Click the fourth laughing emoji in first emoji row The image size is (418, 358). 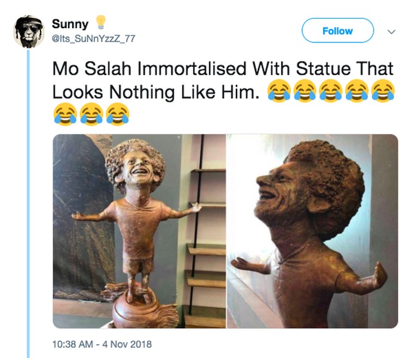pyautogui.click(x=357, y=92)
